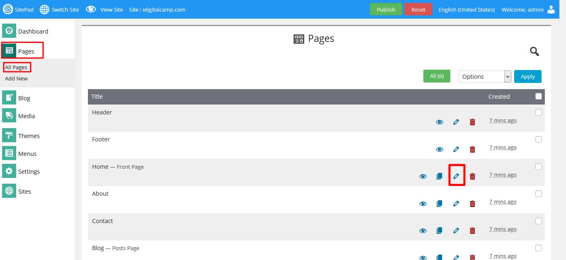566x260 pixels.
Task: Check the Blog row checkbox
Action: click(x=539, y=248)
